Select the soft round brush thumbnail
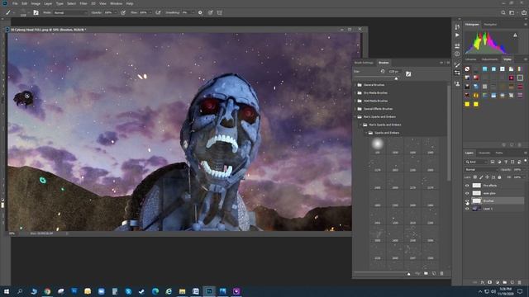 (x=378, y=144)
